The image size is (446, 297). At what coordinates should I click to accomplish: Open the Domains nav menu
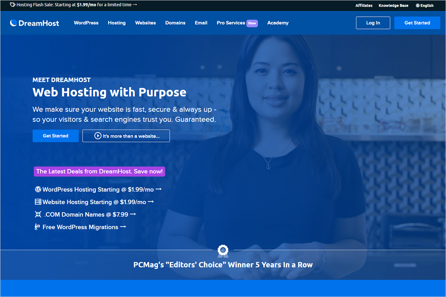pos(175,23)
